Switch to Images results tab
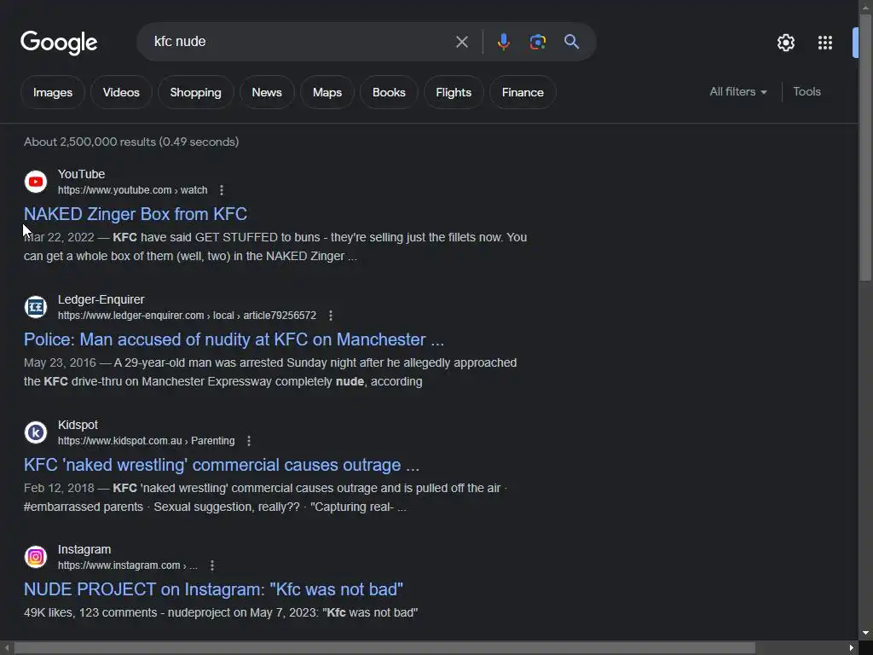873x655 pixels. click(x=53, y=92)
